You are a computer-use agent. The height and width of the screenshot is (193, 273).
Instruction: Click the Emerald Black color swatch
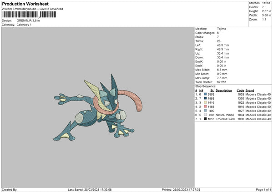pyautogui.click(x=205, y=119)
